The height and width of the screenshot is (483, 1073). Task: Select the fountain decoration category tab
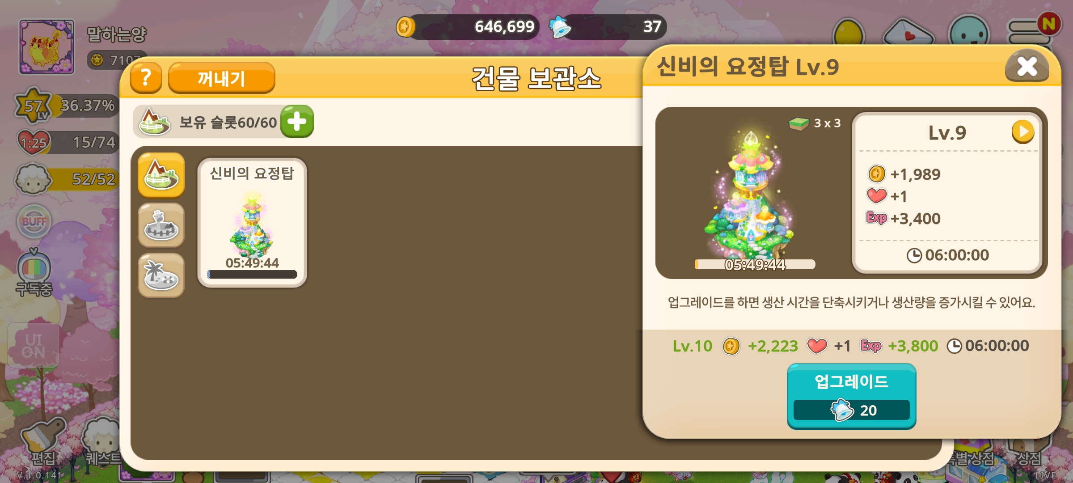(161, 225)
